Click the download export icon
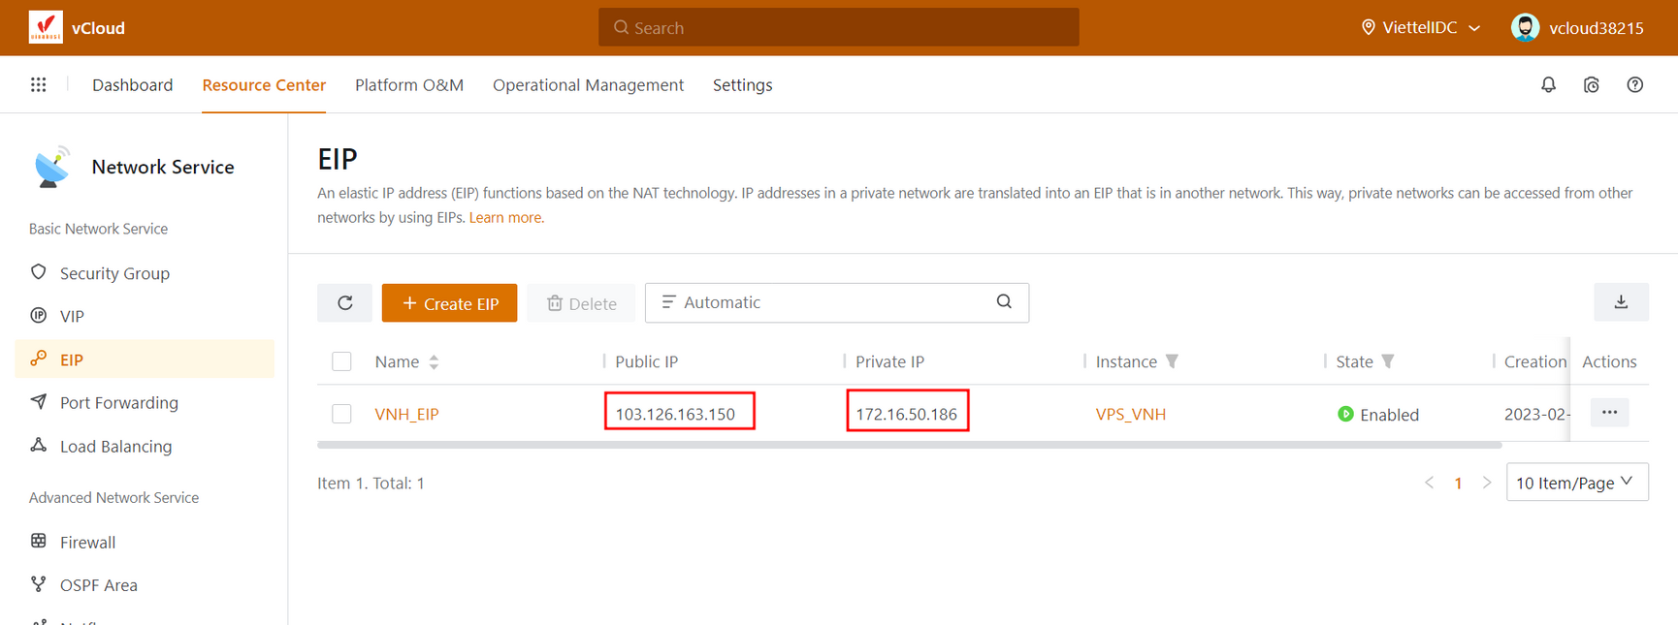 [x=1621, y=302]
